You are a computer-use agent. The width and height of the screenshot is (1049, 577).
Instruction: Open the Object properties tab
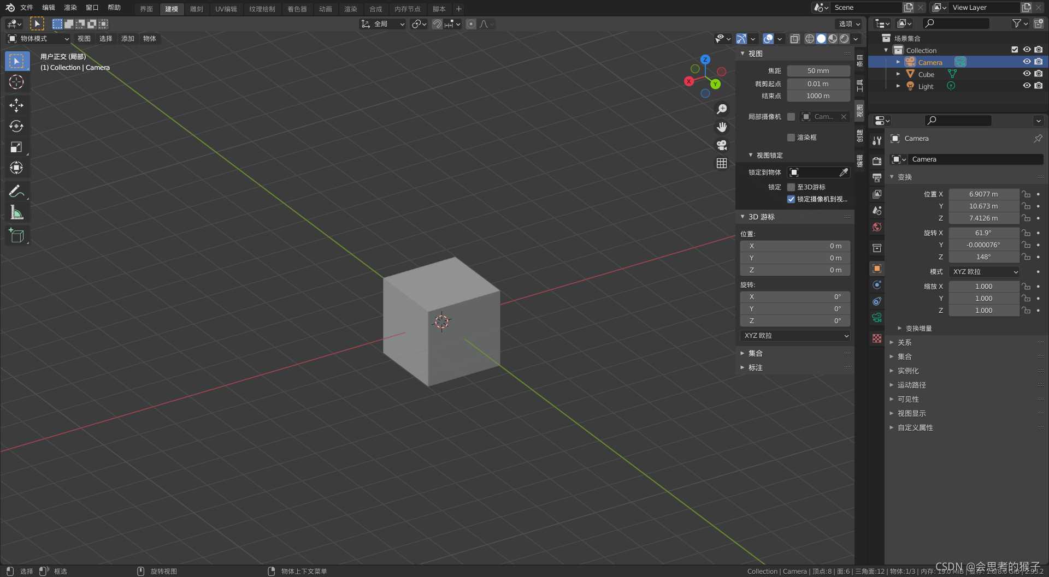[x=877, y=268]
